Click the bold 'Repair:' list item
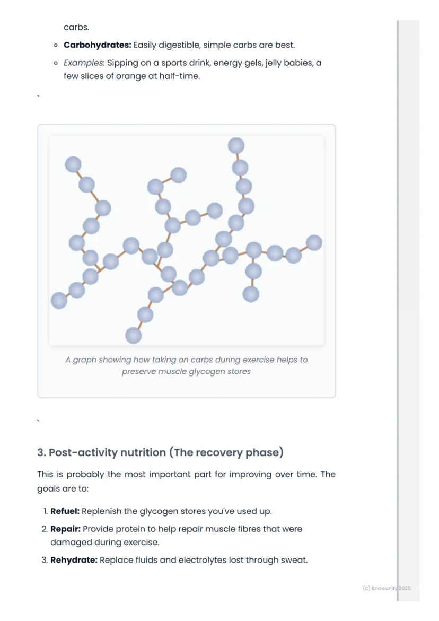This screenshot has width=439, height=621. click(x=65, y=529)
